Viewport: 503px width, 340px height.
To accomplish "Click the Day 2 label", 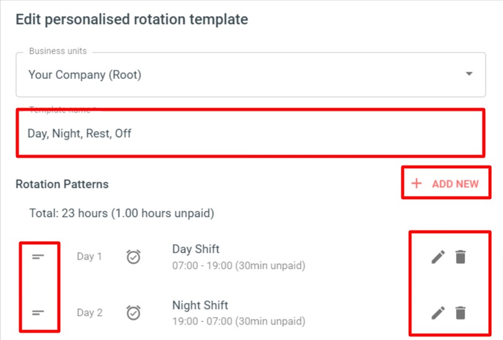I will (89, 312).
